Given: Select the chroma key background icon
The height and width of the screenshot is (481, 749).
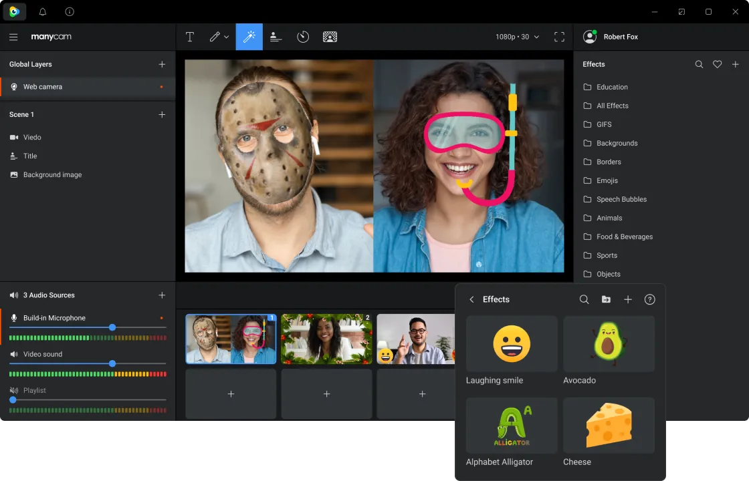Looking at the screenshot, I should pos(330,37).
